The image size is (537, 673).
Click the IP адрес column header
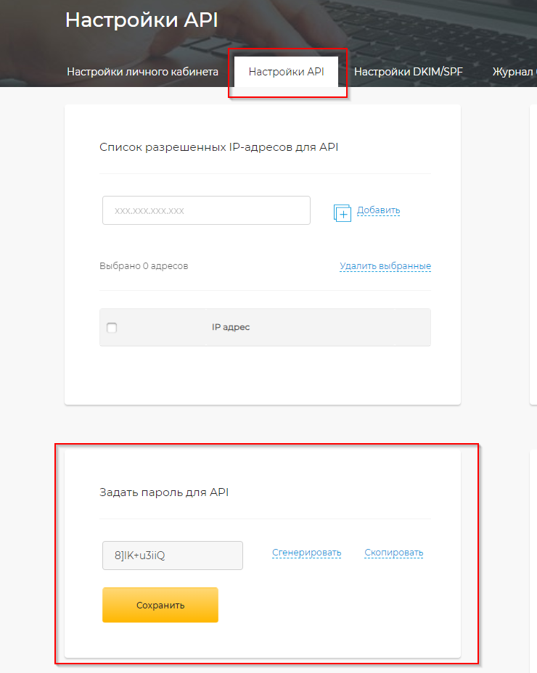tap(231, 328)
